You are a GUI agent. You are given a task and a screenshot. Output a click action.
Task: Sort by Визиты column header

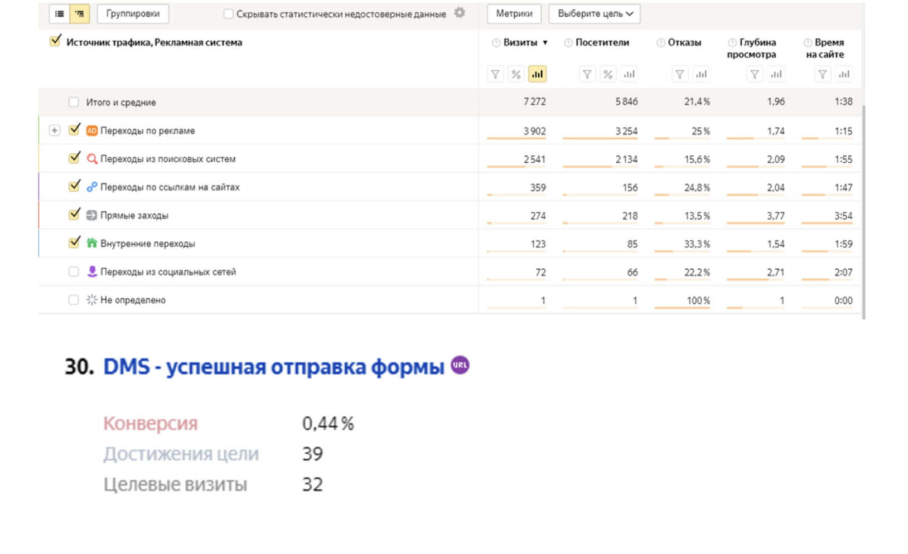point(520,42)
